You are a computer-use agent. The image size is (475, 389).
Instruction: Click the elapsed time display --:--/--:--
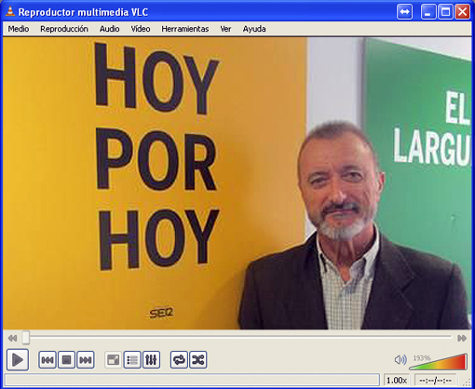coord(436,380)
